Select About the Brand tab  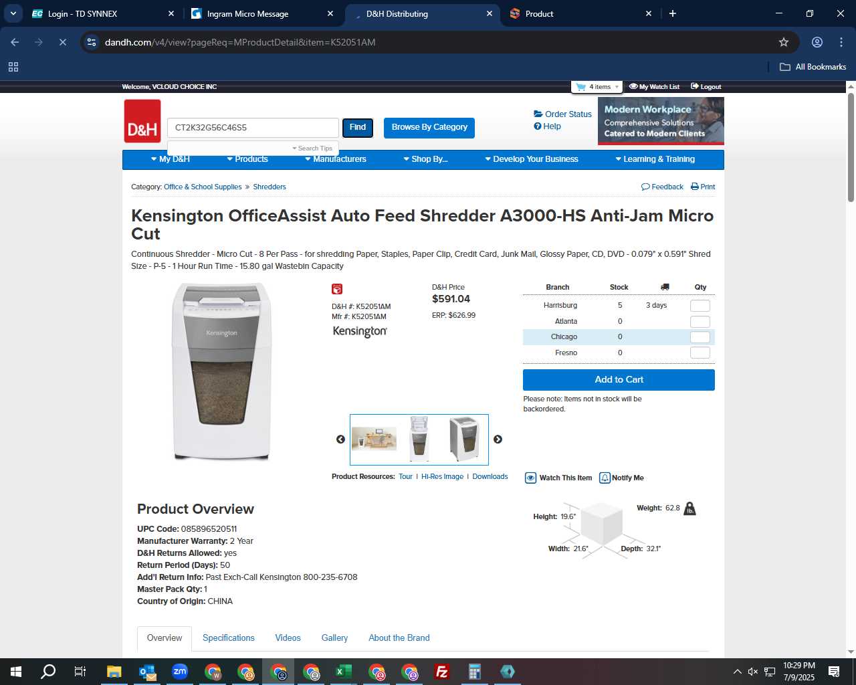coord(399,638)
